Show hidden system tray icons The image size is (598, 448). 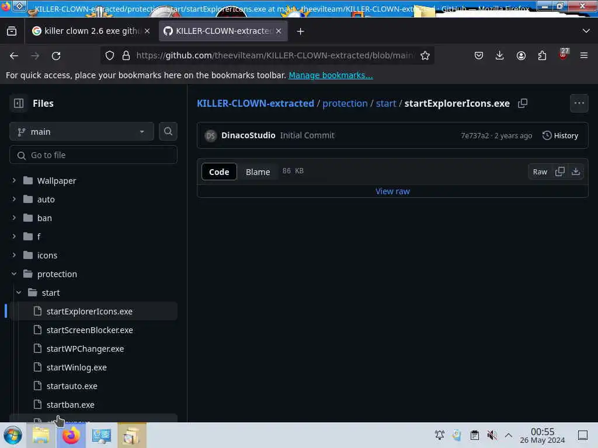pos(509,435)
